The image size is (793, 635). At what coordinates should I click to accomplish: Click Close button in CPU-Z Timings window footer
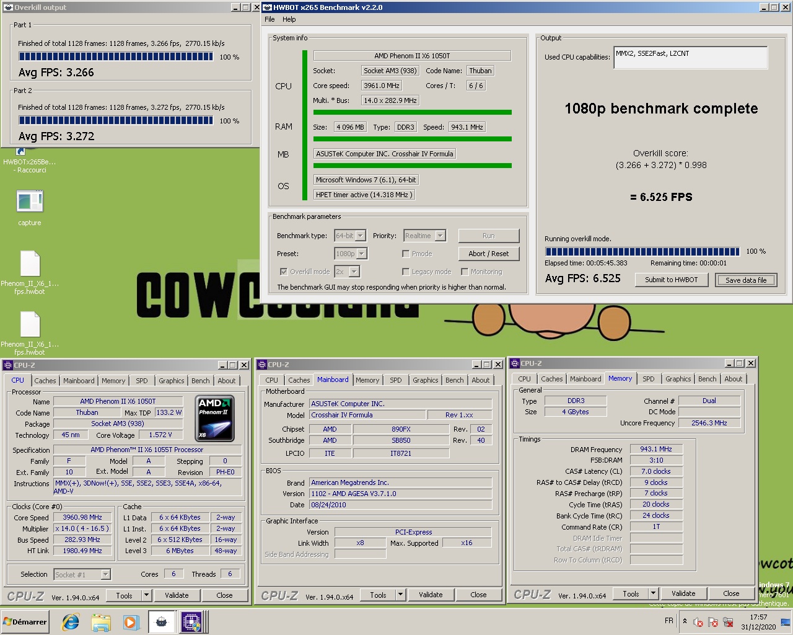[x=731, y=593]
